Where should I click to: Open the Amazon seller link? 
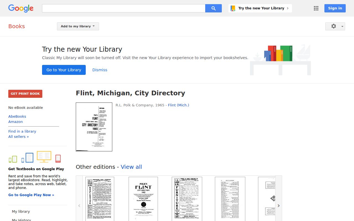(15, 122)
